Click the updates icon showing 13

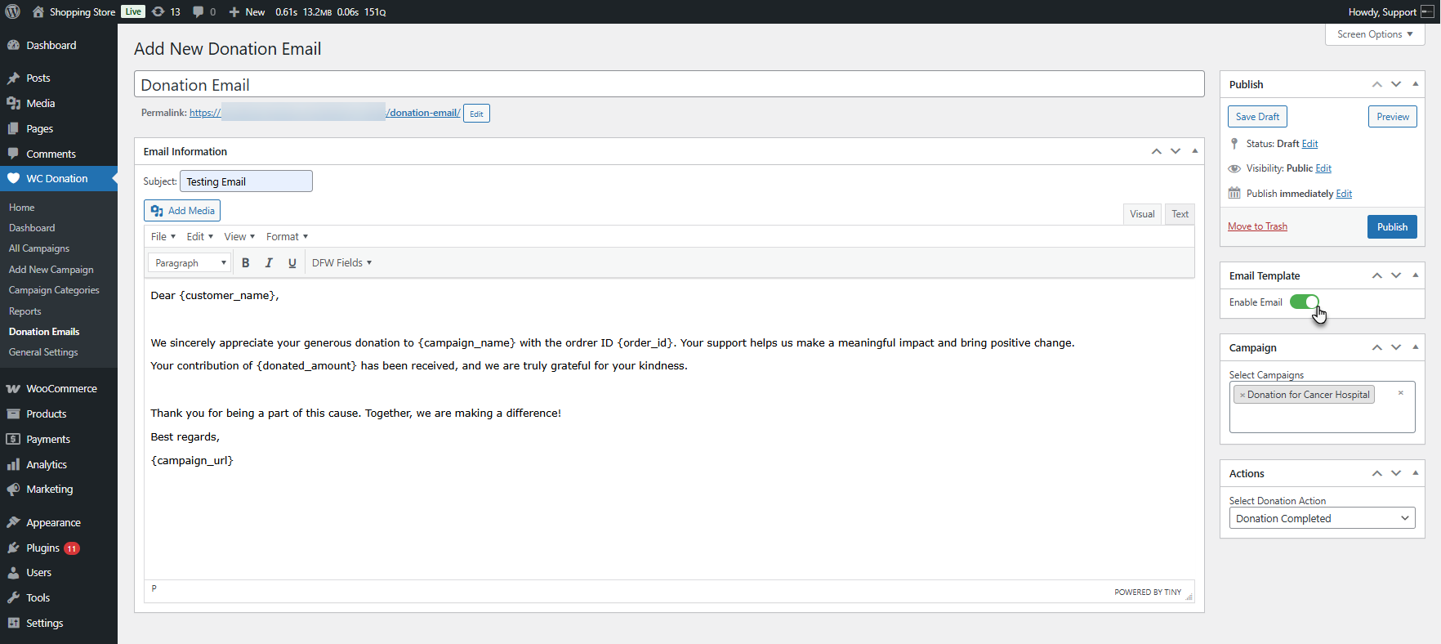coord(166,11)
